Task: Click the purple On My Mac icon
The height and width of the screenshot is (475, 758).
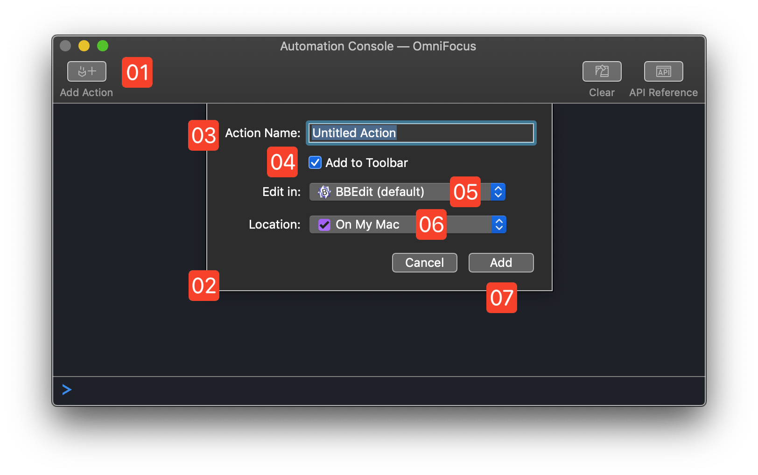Action: [324, 225]
